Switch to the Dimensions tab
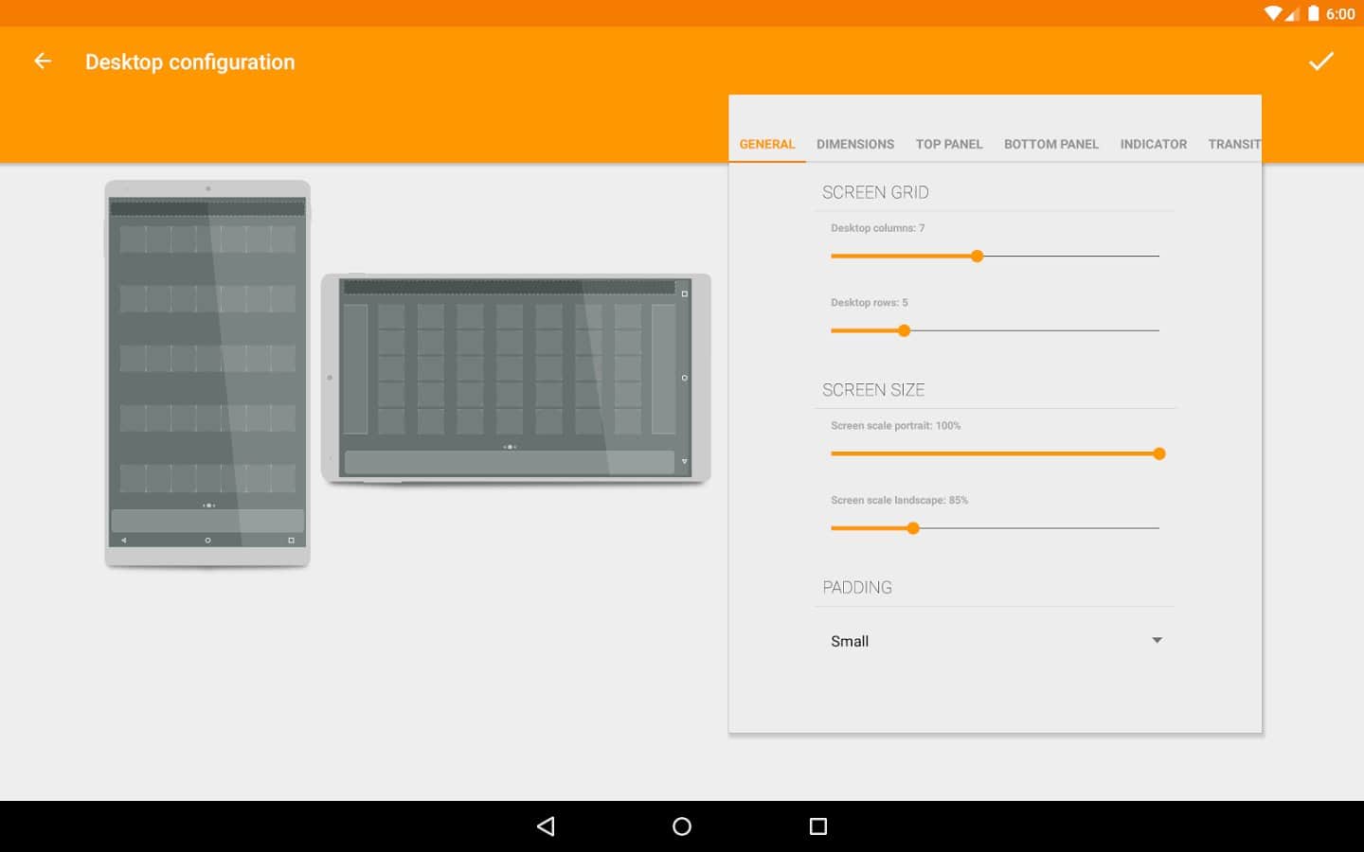1364x852 pixels. 854,144
